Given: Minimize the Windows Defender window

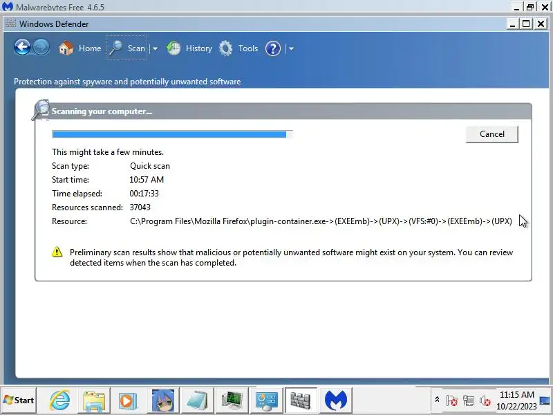Looking at the screenshot, I should tap(512, 24).
